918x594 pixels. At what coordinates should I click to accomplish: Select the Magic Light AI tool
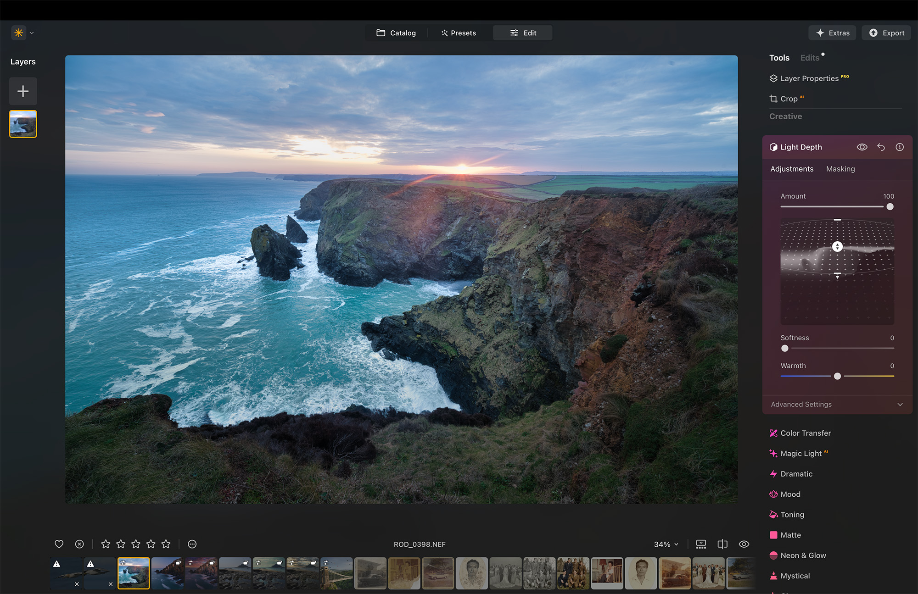click(802, 453)
